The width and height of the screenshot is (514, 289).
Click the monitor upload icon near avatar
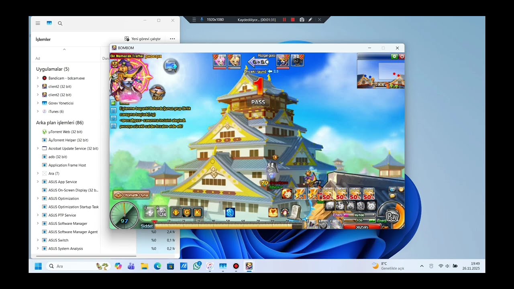(x=171, y=65)
